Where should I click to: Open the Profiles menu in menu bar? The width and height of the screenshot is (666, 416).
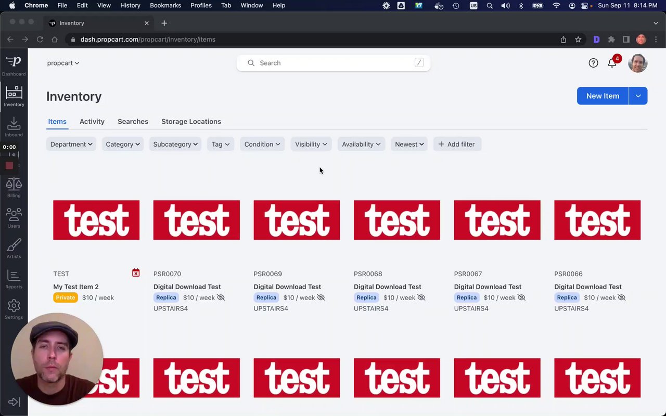pos(201,6)
